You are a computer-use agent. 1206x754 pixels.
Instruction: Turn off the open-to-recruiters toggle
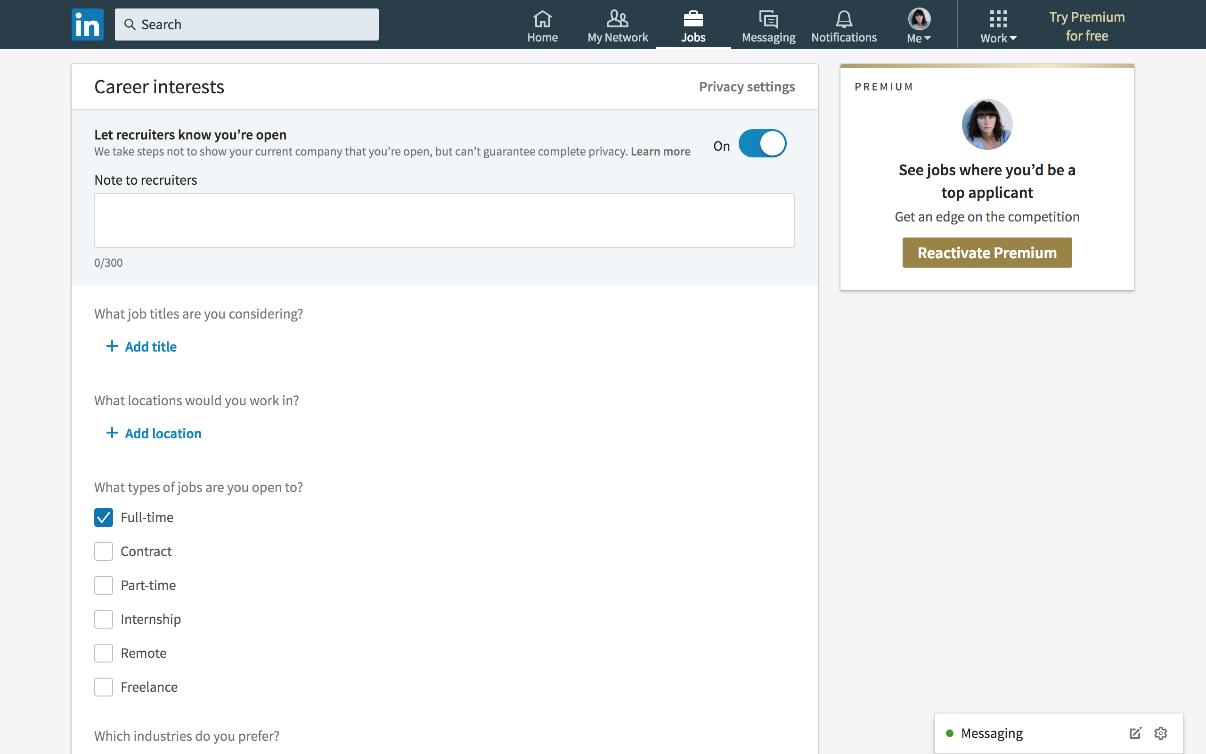point(762,144)
